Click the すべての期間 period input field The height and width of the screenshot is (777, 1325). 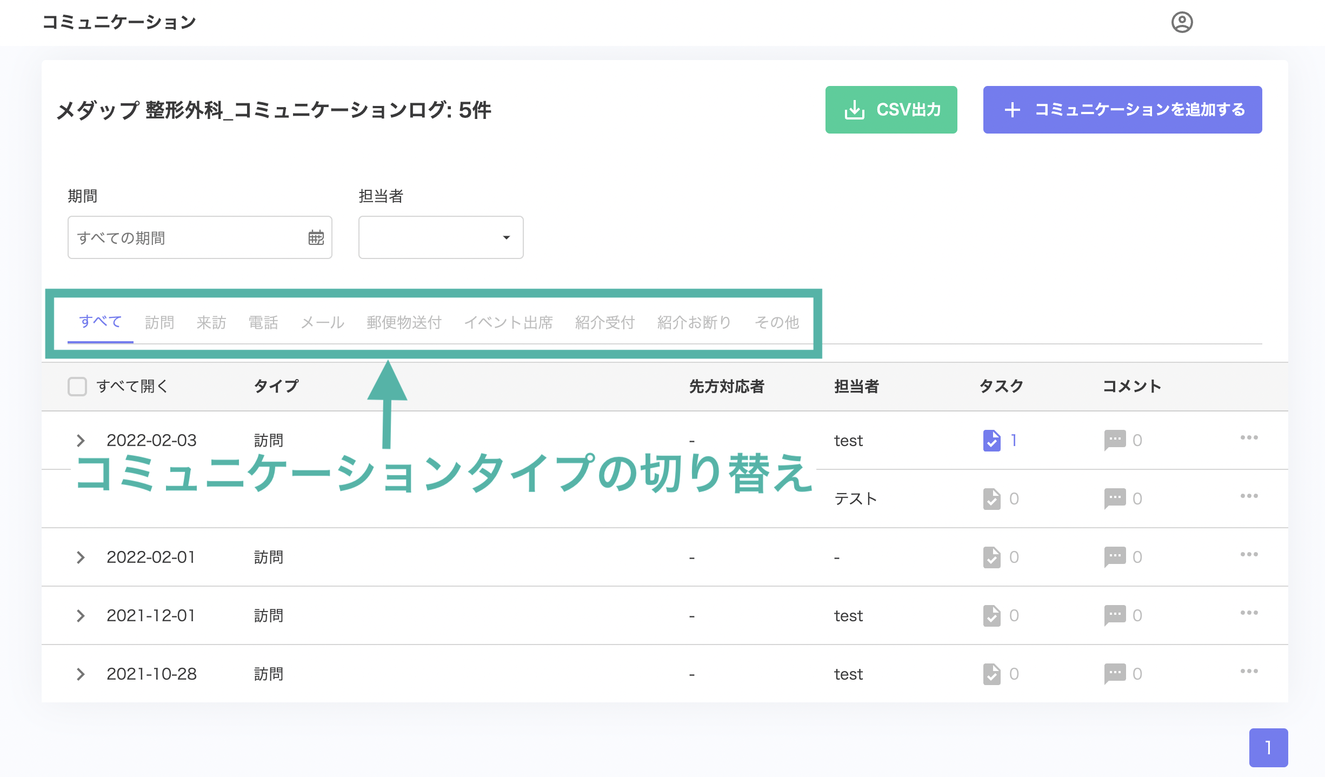coord(199,237)
